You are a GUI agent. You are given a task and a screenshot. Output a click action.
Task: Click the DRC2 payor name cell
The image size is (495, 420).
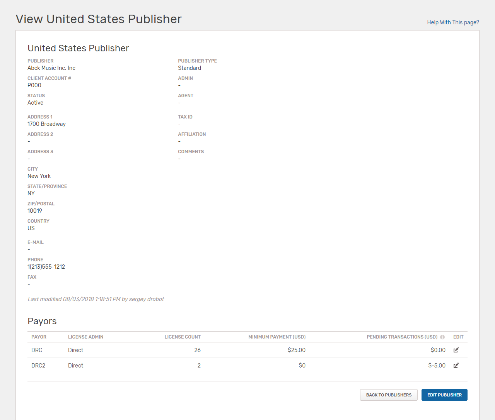point(38,366)
